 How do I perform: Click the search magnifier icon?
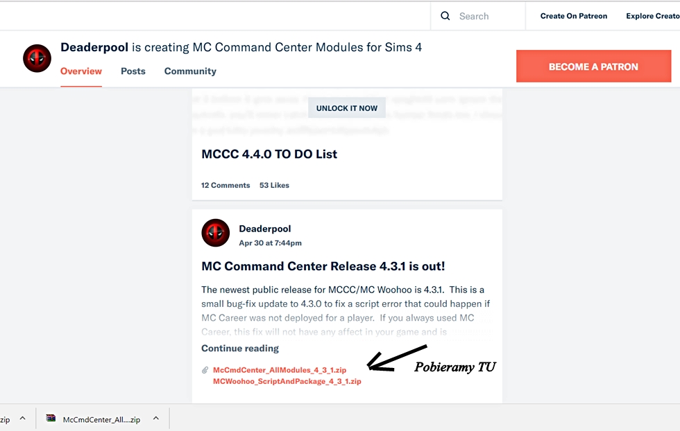pos(445,16)
